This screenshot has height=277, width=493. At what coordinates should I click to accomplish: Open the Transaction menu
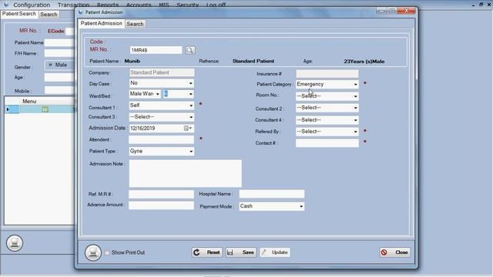74,5
